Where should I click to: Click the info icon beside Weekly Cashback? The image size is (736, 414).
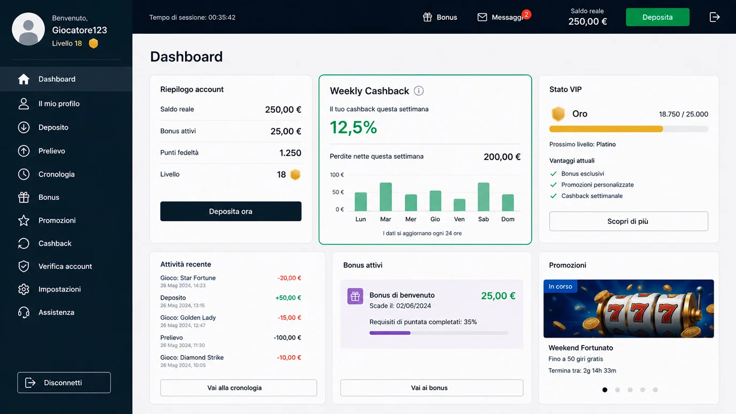point(419,91)
